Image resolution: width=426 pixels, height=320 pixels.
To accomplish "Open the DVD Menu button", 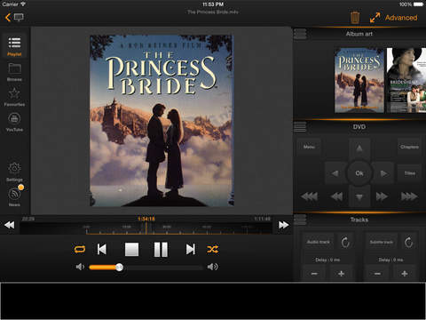I will click(x=309, y=147).
